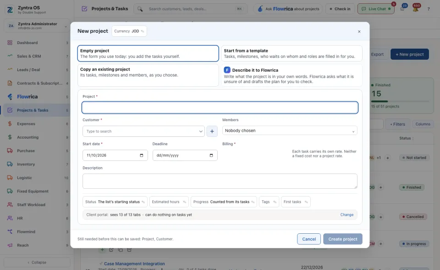440x270 pixels.
Task: Click the Finished progress bar on the card
Action: [400, 101]
